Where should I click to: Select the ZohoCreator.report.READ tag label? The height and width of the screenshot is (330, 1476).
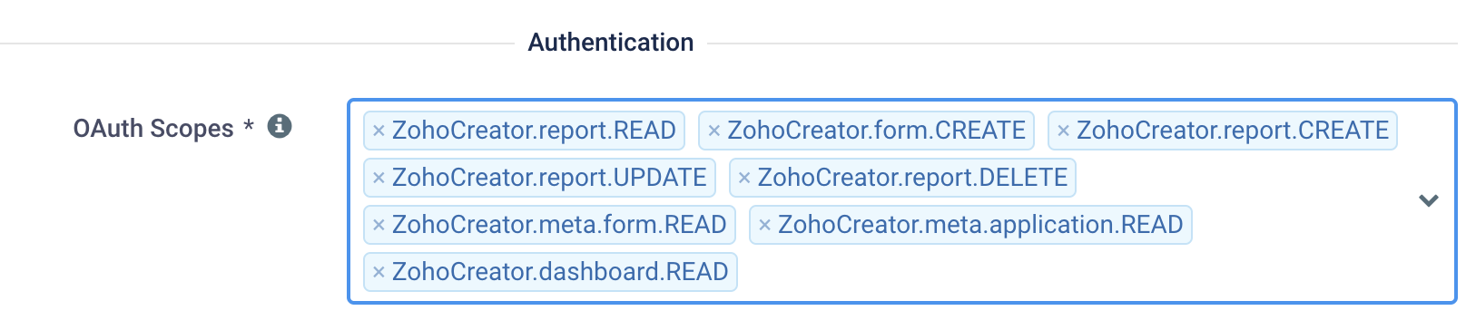534,131
